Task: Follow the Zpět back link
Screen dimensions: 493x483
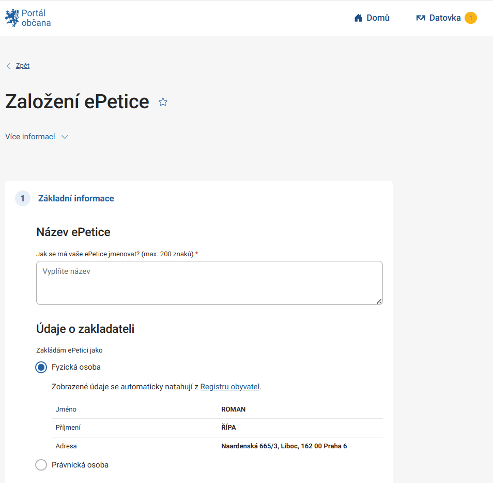Action: click(x=23, y=66)
